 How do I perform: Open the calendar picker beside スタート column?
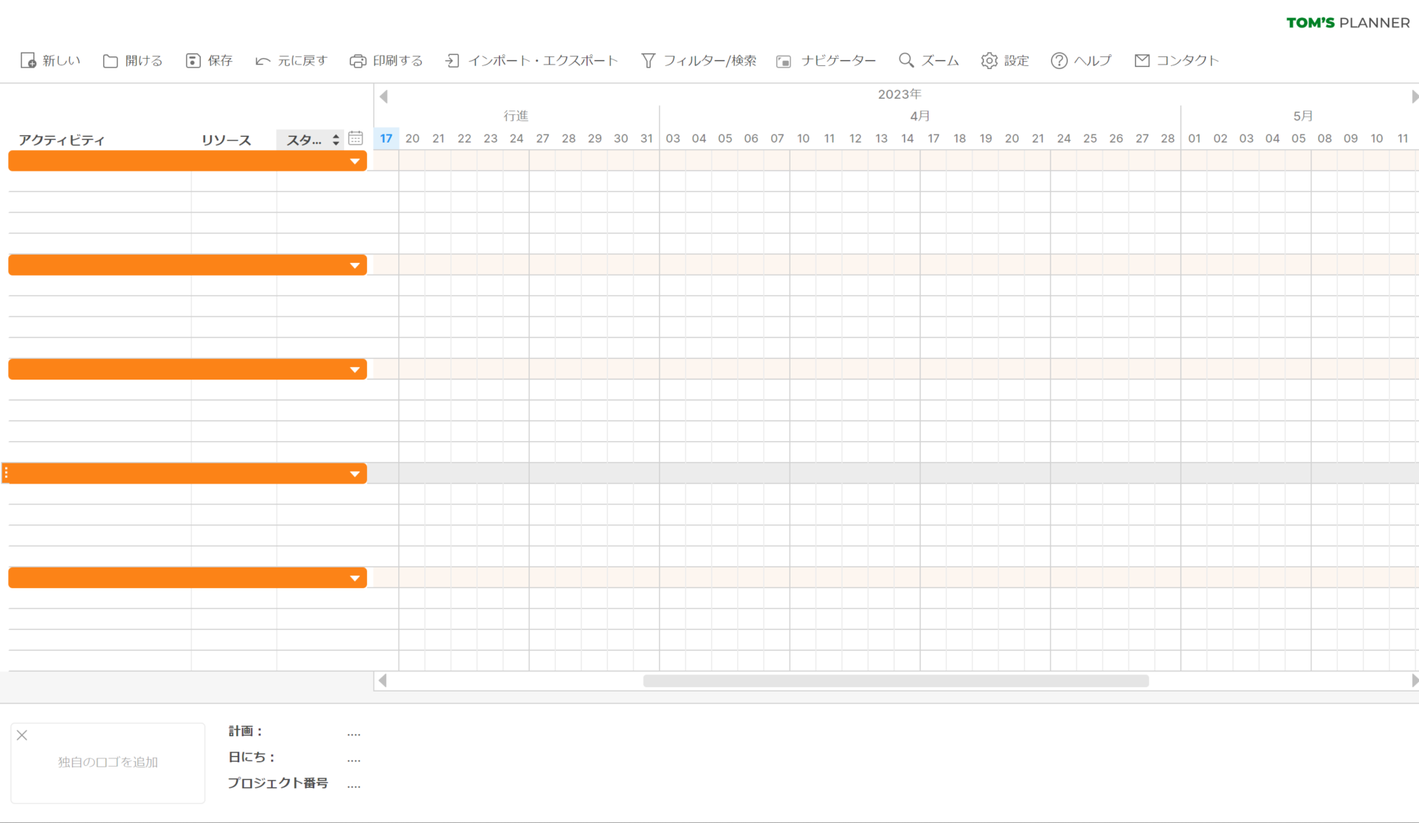click(x=355, y=137)
